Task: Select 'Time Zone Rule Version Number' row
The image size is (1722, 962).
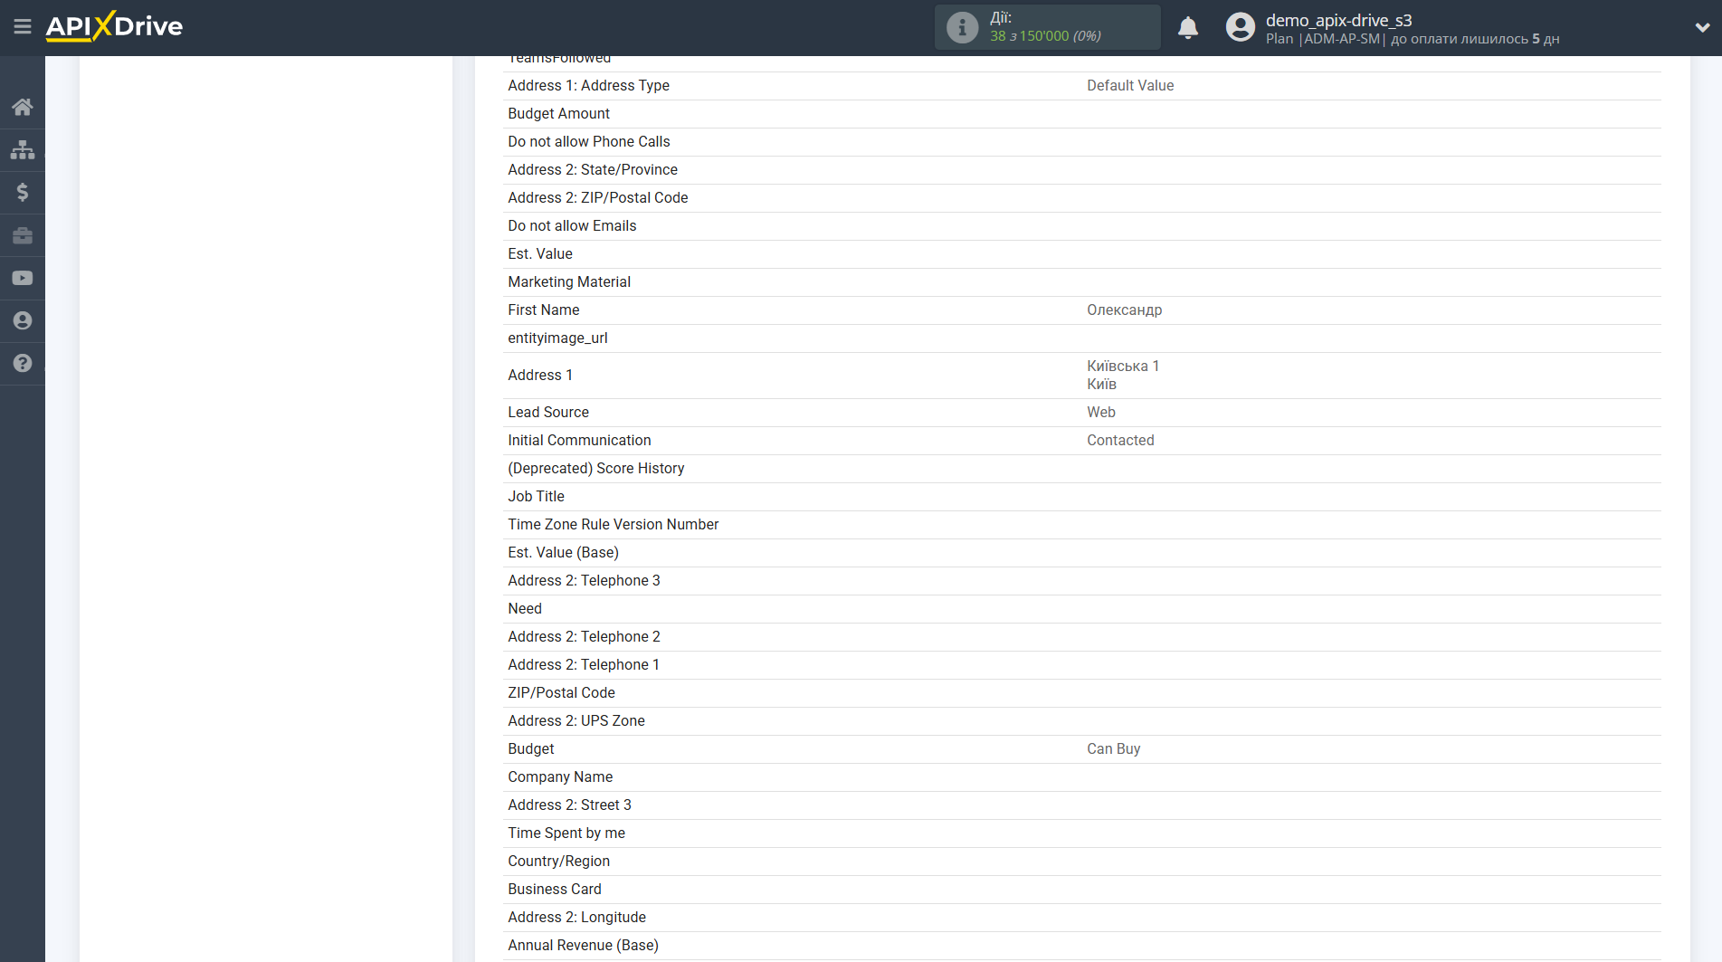Action: click(x=1082, y=525)
